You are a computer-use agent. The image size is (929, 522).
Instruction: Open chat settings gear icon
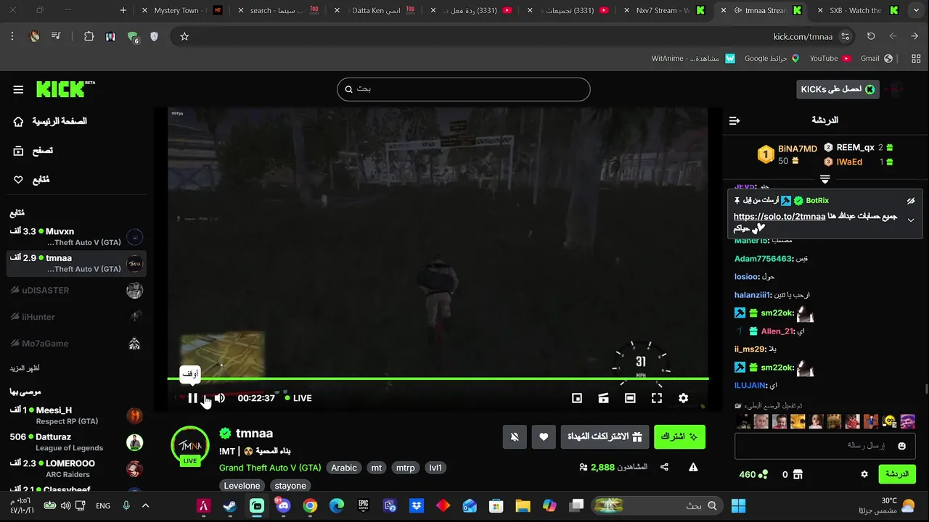864,474
